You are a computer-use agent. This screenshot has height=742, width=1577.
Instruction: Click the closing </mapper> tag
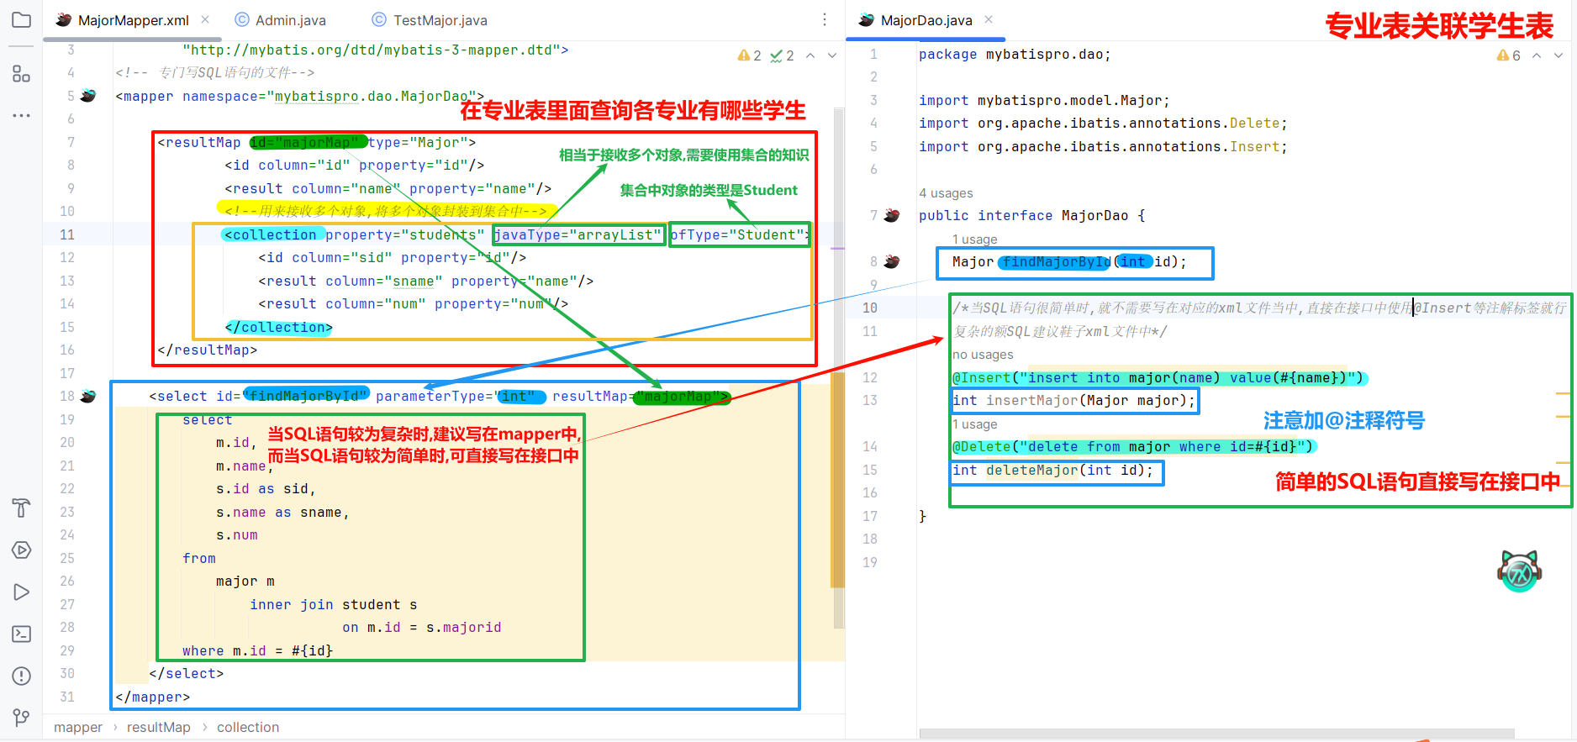click(153, 697)
